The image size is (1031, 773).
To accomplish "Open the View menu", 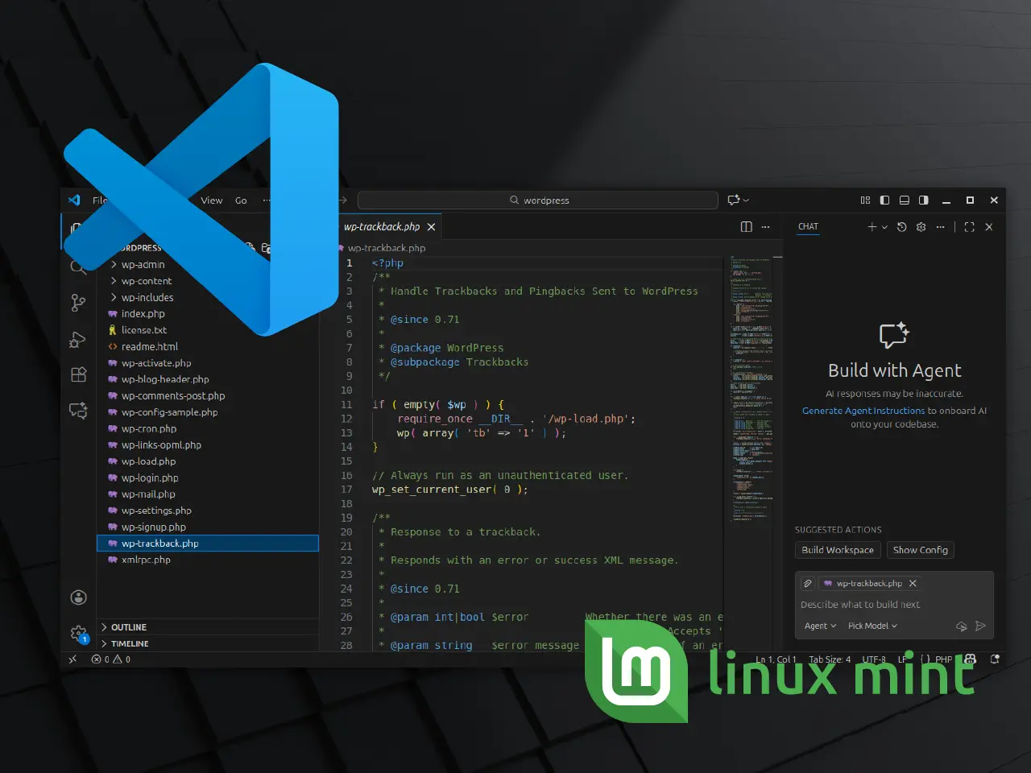I will [x=211, y=200].
